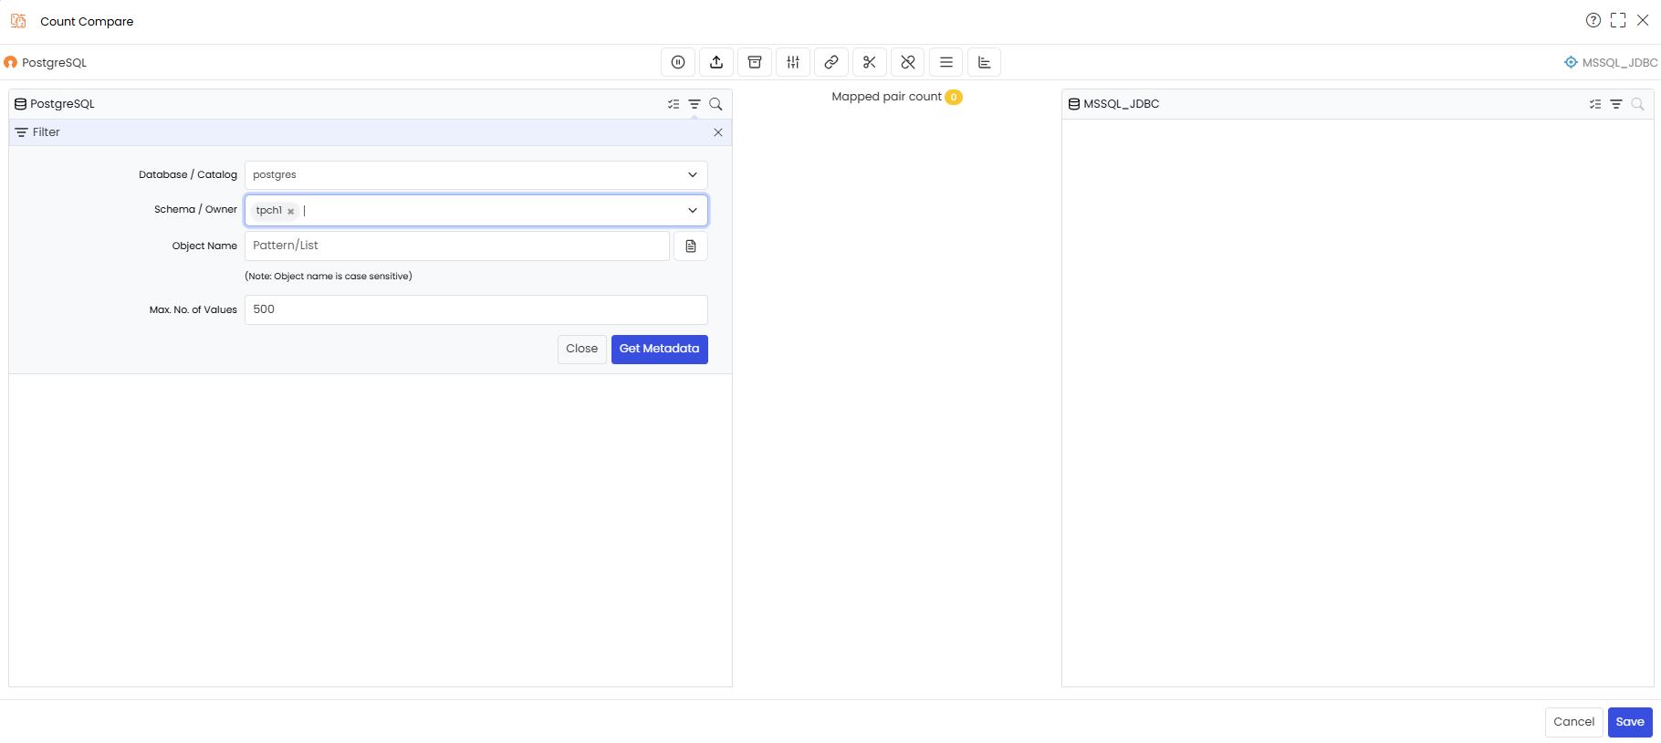Click the PostgreSQL connection icon at top left

(x=11, y=63)
